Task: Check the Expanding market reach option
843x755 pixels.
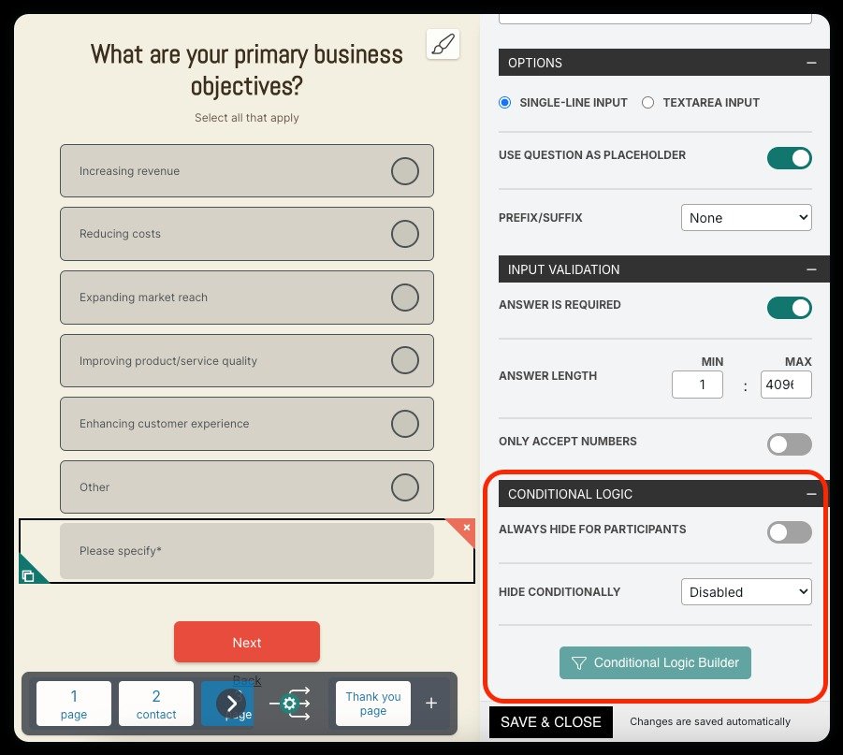Action: 405,298
